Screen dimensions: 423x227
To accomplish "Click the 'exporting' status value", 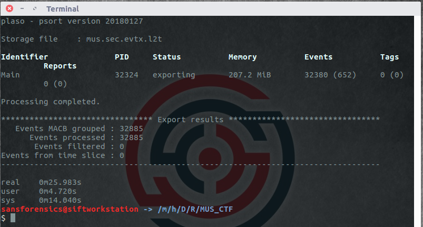I will coord(174,75).
